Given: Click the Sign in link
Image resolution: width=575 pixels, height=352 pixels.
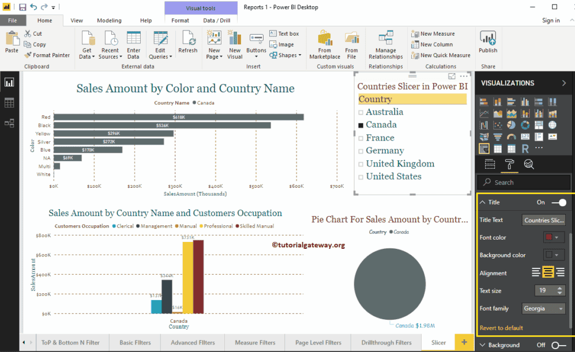Looking at the screenshot, I should pos(551,20).
